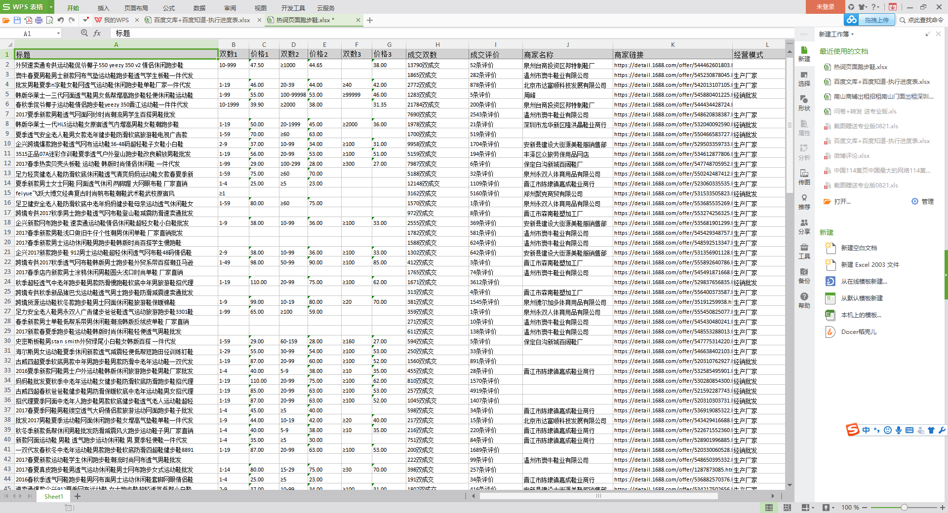
Task: Open the 推荐 sidebar tool
Action: [804, 202]
